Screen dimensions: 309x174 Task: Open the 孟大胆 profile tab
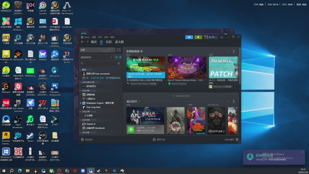pos(119,42)
